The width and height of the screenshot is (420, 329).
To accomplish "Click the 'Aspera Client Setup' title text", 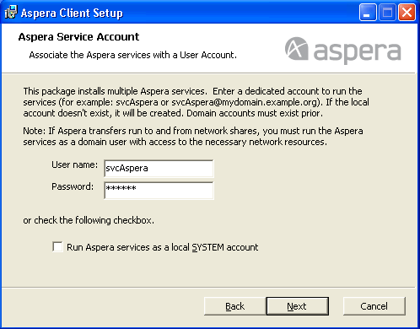I will (72, 13).
